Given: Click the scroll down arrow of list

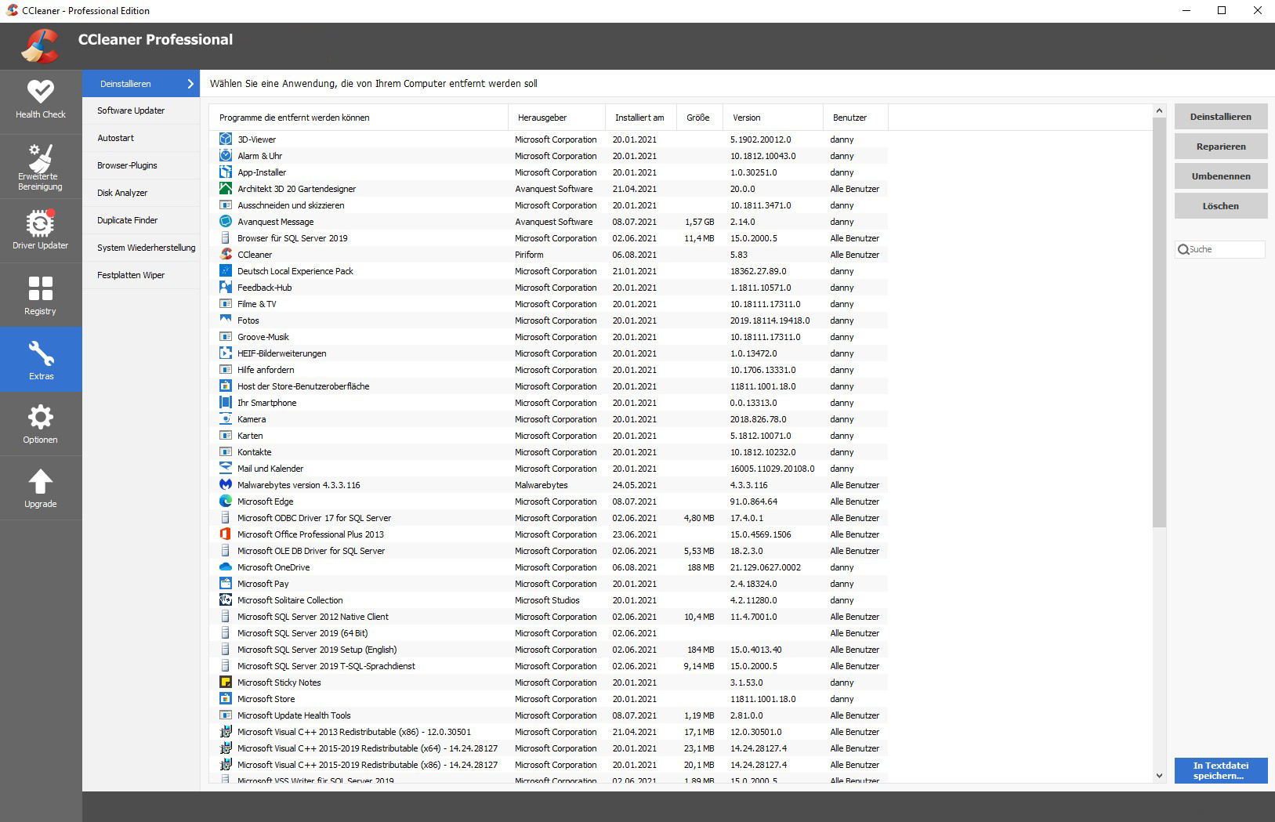Looking at the screenshot, I should (1159, 776).
